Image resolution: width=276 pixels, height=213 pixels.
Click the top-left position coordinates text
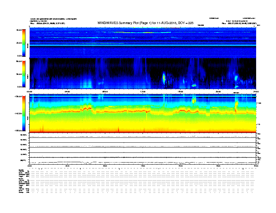tap(48, 23)
